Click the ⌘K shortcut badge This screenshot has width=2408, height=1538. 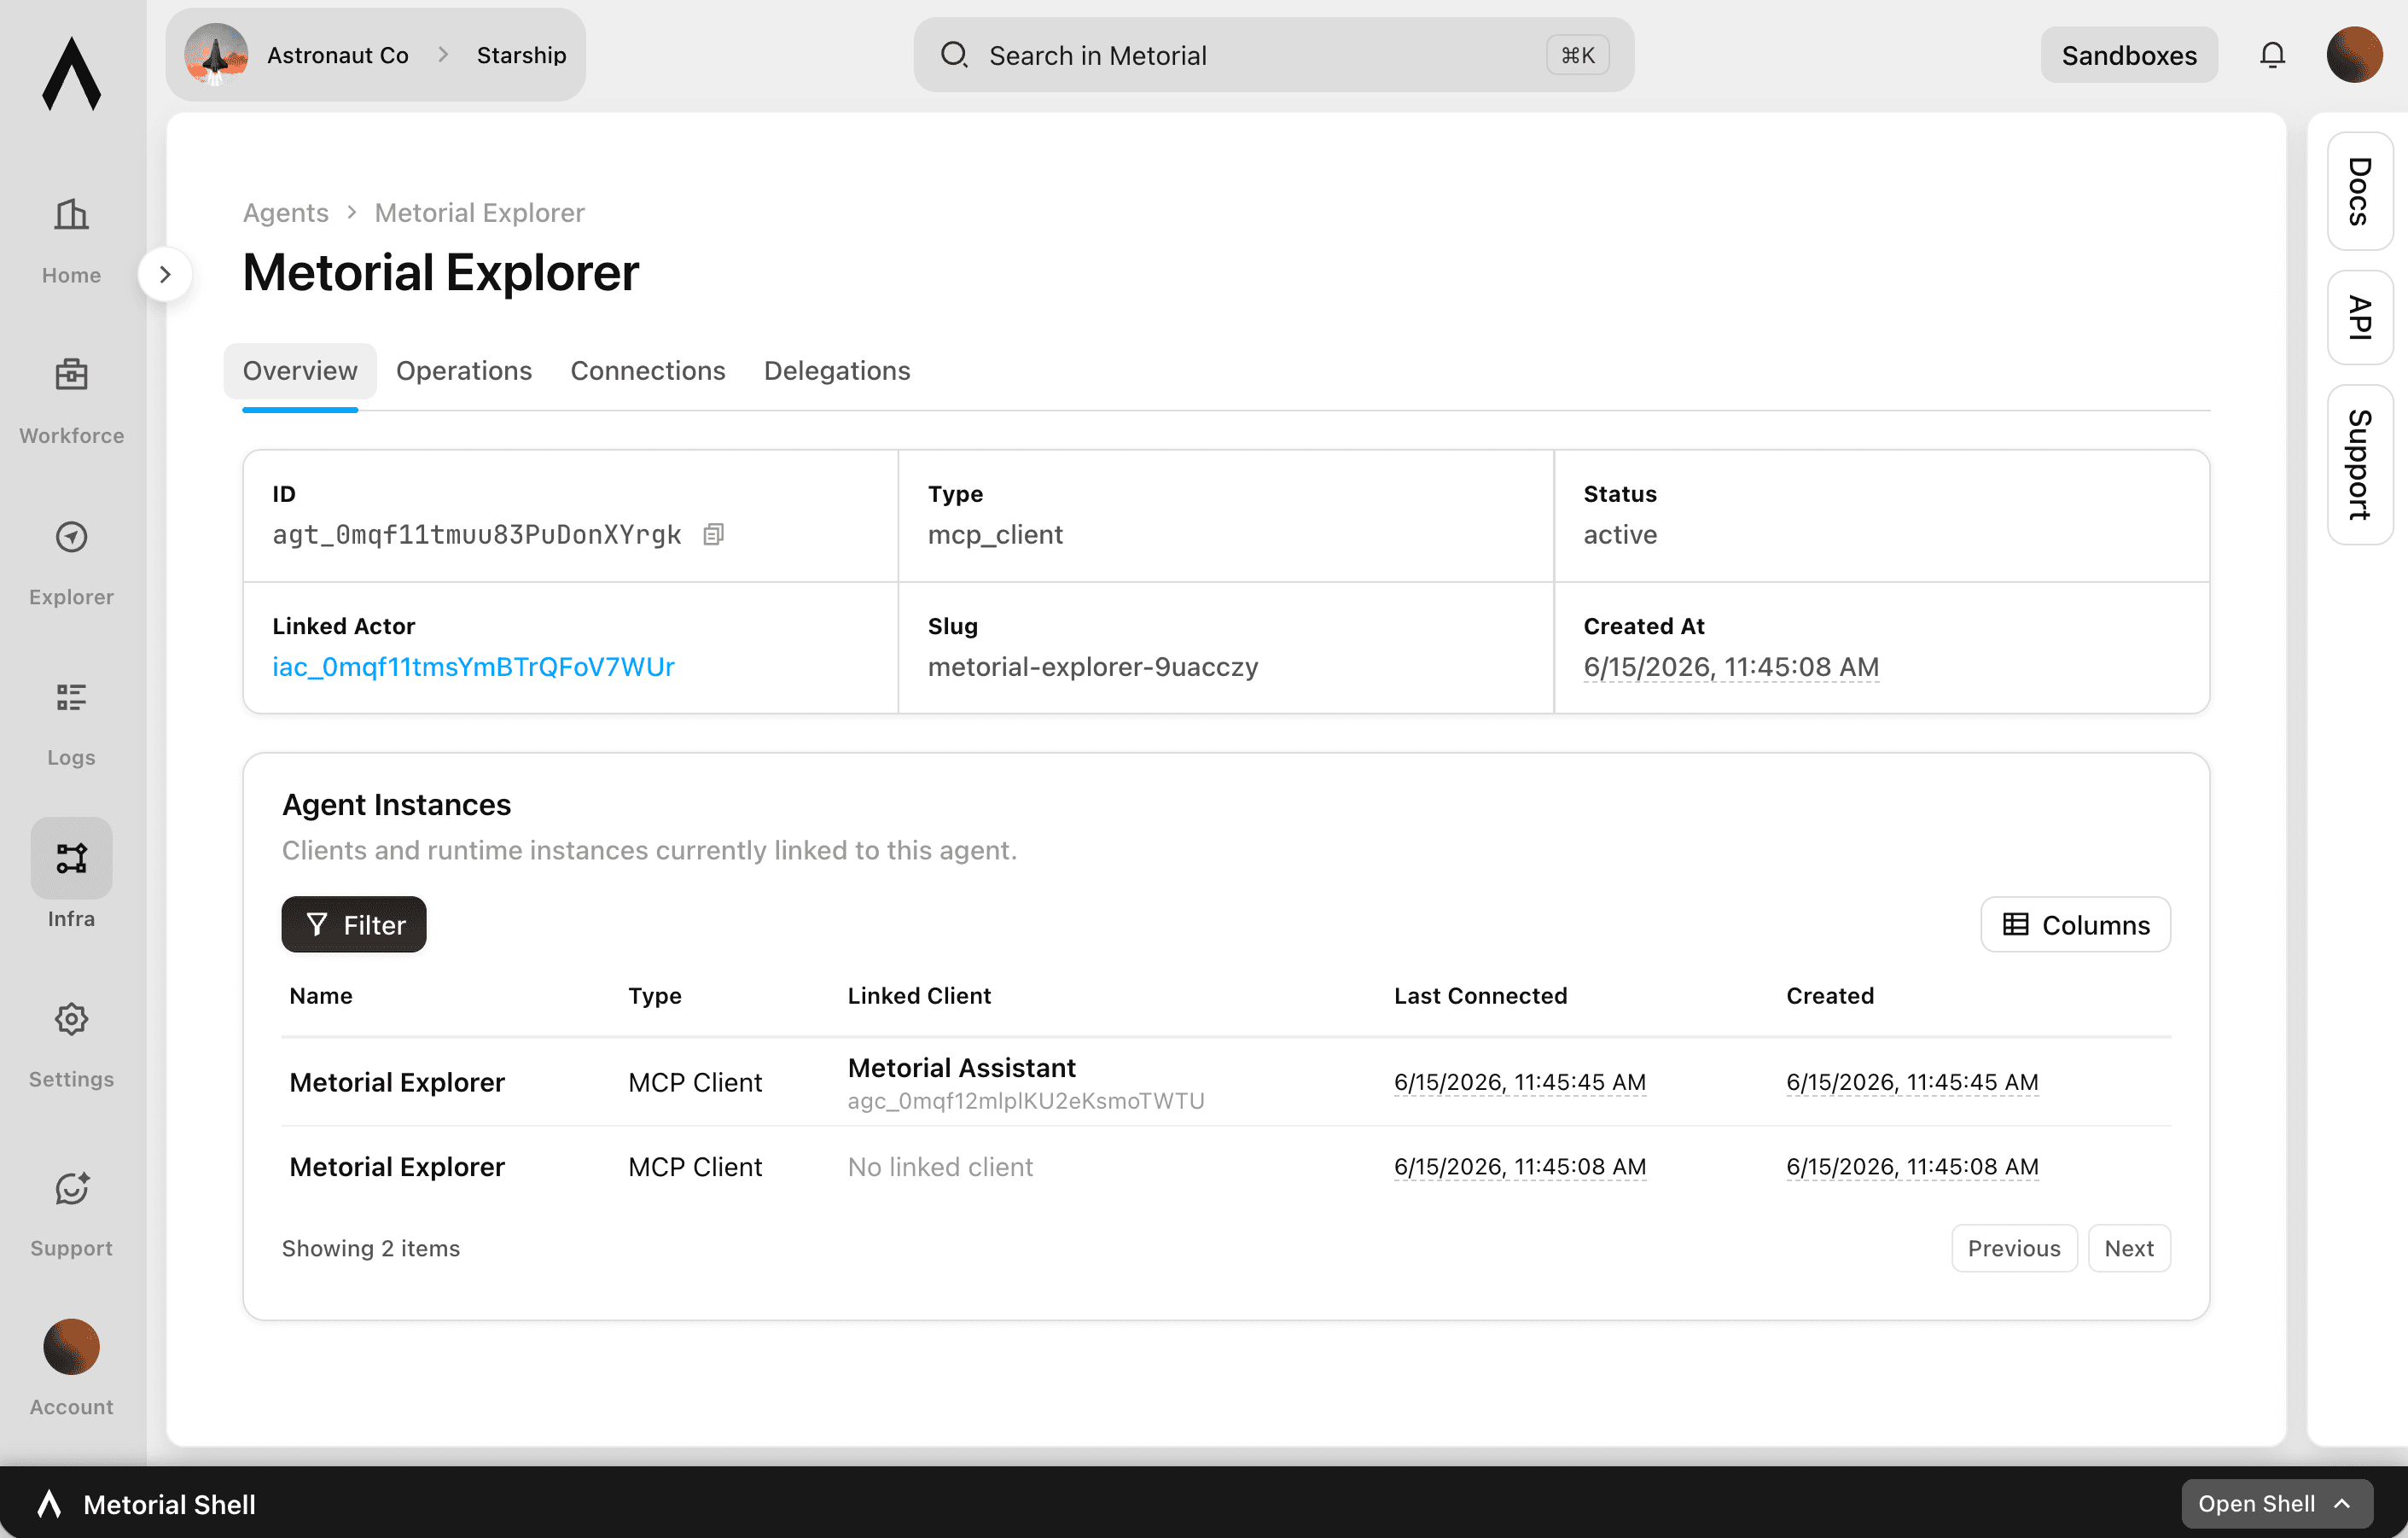(x=1577, y=55)
